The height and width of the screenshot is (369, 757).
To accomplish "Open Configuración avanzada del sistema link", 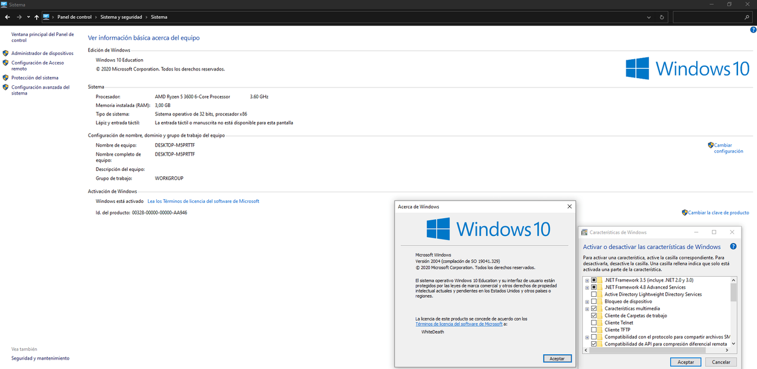I will 40,90.
